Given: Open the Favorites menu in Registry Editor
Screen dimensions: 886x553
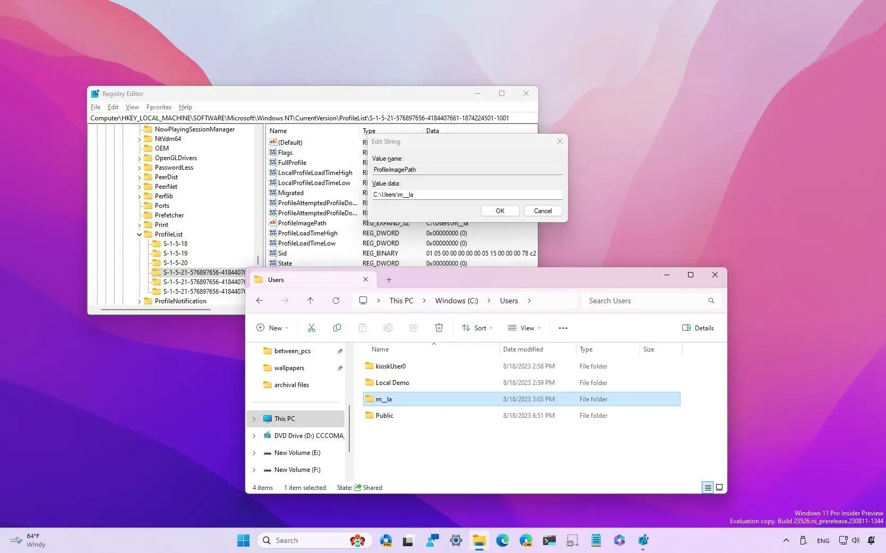Looking at the screenshot, I should (x=159, y=107).
